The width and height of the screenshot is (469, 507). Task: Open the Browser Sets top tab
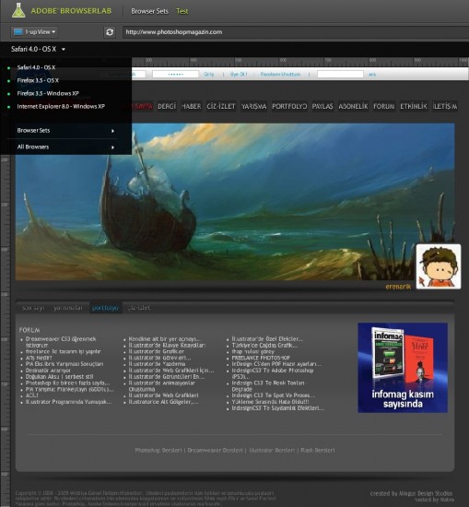149,11
